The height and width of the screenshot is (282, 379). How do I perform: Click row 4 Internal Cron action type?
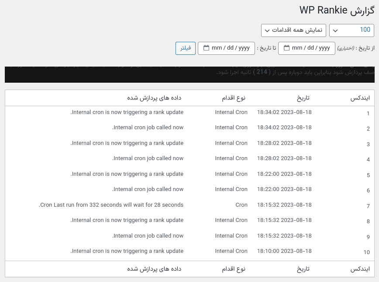(x=231, y=158)
